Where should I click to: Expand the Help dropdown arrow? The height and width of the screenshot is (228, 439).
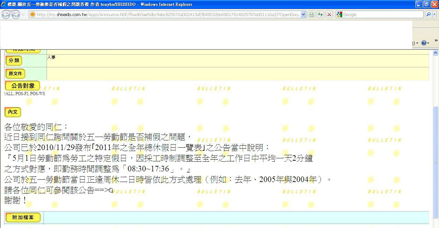coord(428,43)
